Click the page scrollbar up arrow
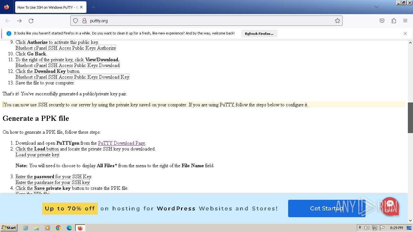This screenshot has width=413, height=232. pyautogui.click(x=410, y=43)
